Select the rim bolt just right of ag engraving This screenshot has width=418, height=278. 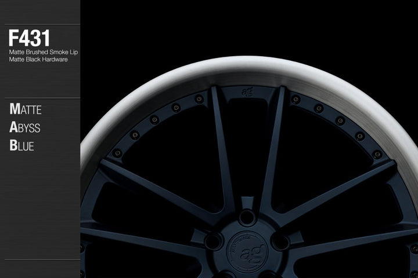click(x=296, y=99)
